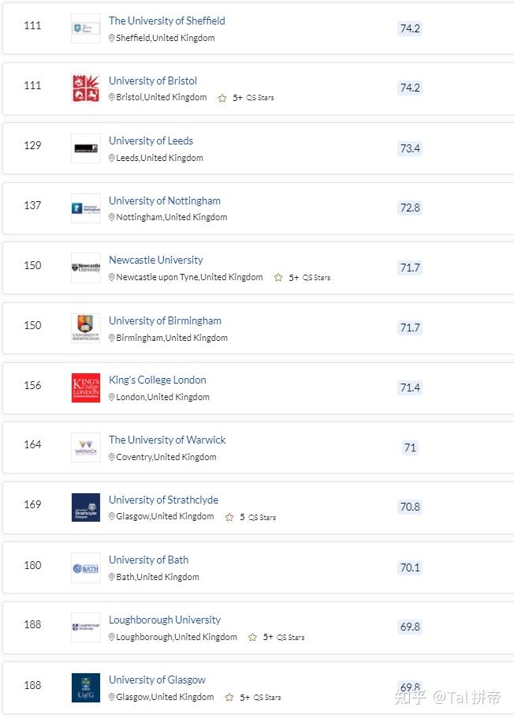
Task: Click the 71.4 score for King's College
Action: [x=410, y=388]
